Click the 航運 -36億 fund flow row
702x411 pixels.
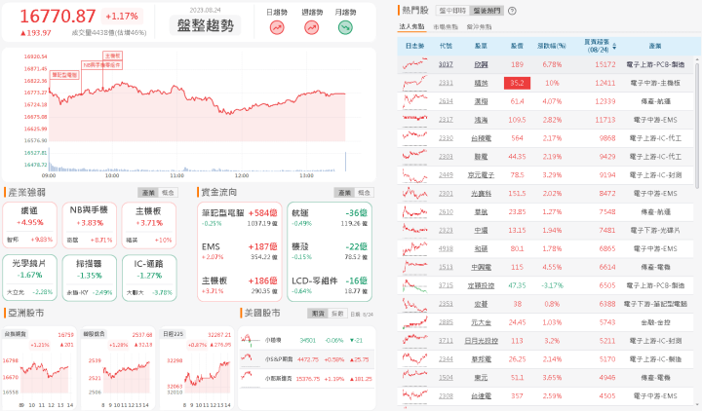(330, 217)
